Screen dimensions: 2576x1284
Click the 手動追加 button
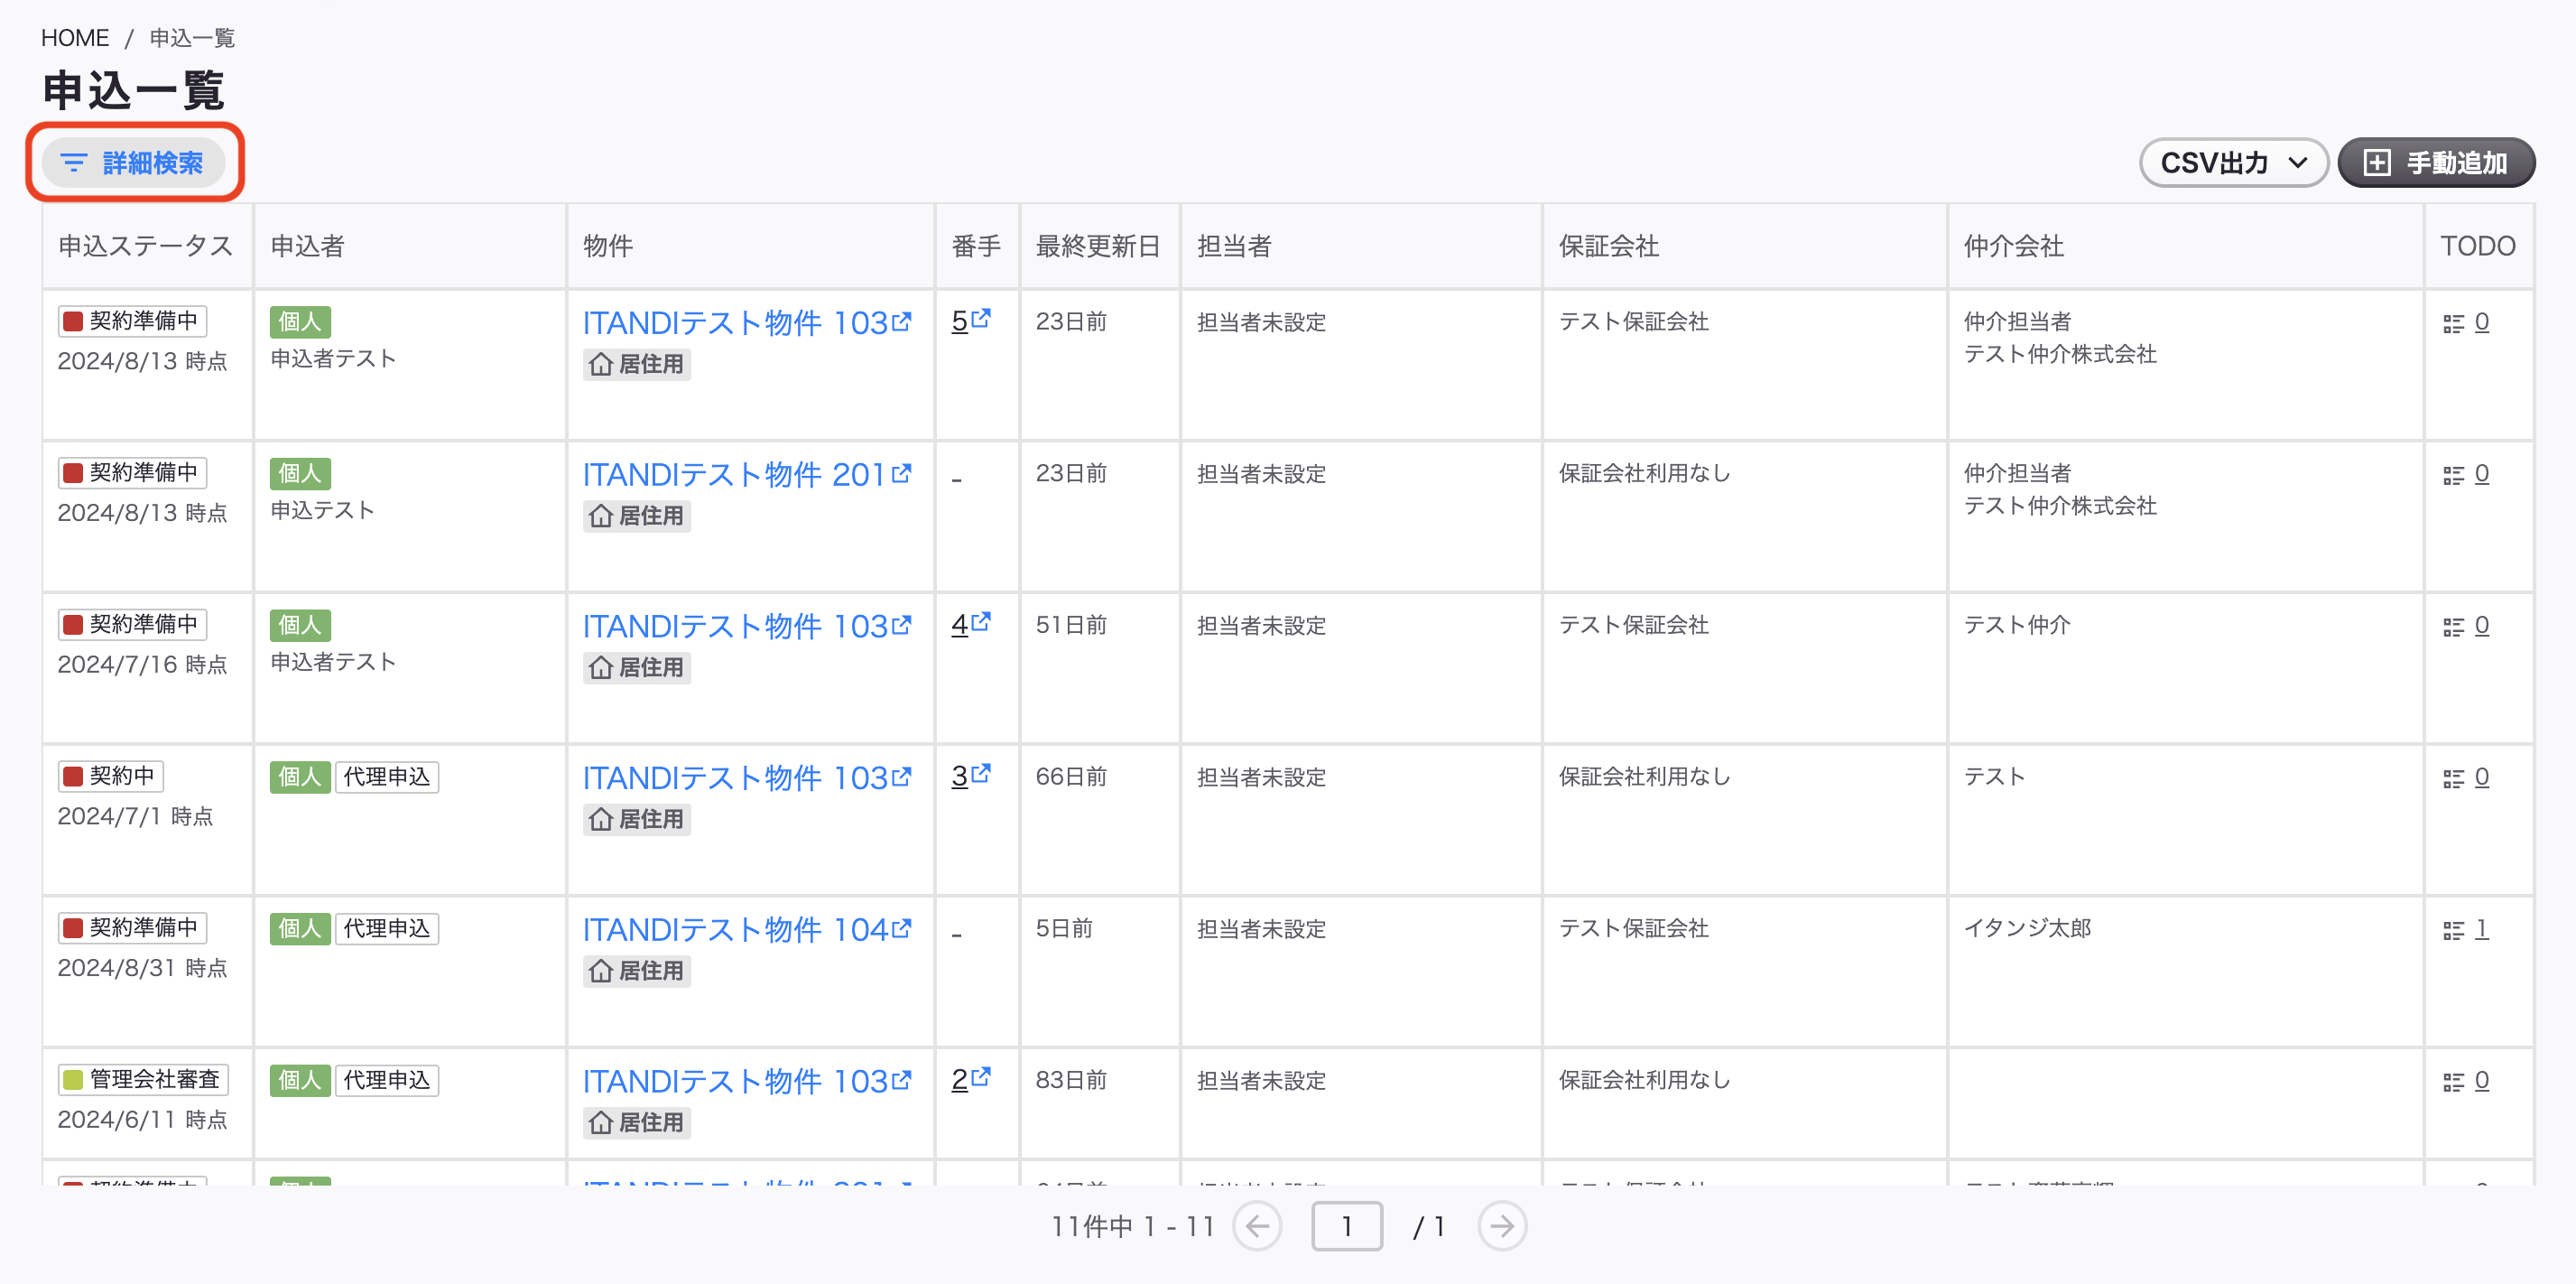pos(2436,163)
